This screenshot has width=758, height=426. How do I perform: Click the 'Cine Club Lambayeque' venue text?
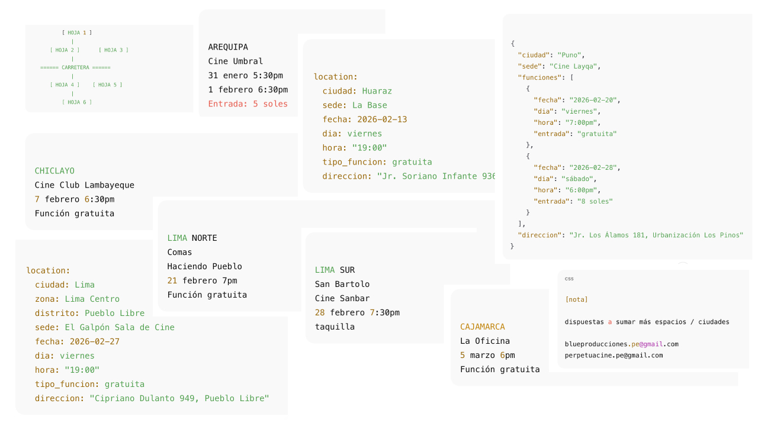point(84,185)
